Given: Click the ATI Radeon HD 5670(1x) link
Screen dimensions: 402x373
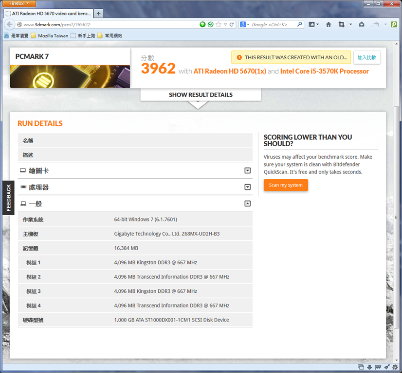Looking at the screenshot, I should click(230, 71).
